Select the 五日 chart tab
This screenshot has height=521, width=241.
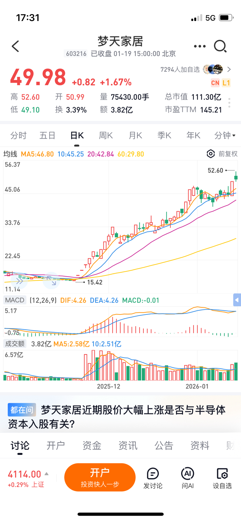[x=47, y=135]
